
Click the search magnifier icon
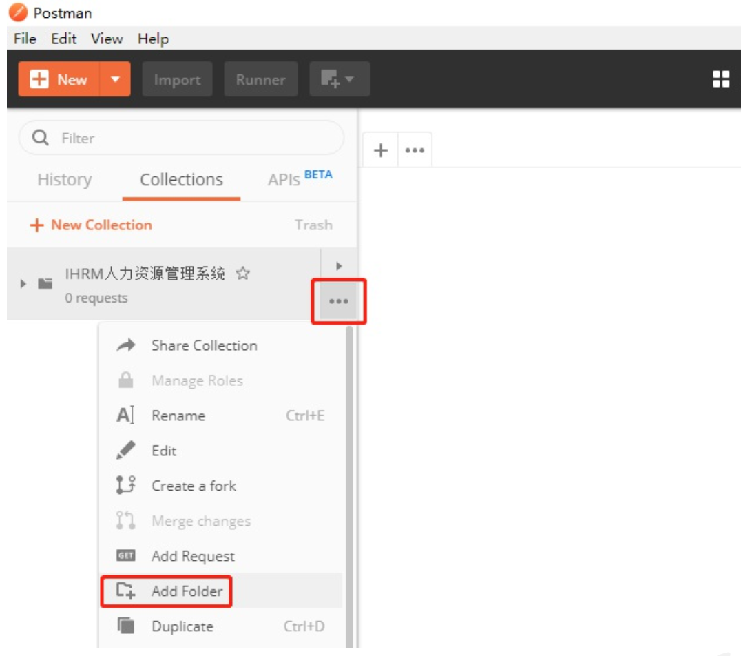(40, 138)
